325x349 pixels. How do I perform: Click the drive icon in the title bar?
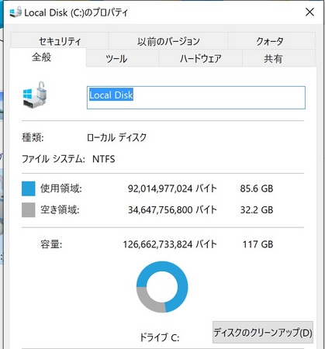click(x=16, y=12)
